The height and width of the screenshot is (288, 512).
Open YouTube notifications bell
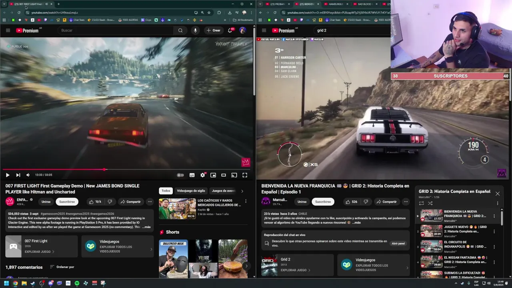(x=230, y=30)
